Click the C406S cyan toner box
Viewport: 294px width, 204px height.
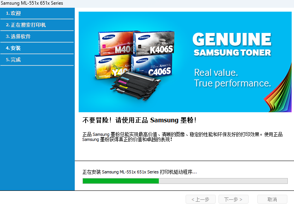pos(152,65)
